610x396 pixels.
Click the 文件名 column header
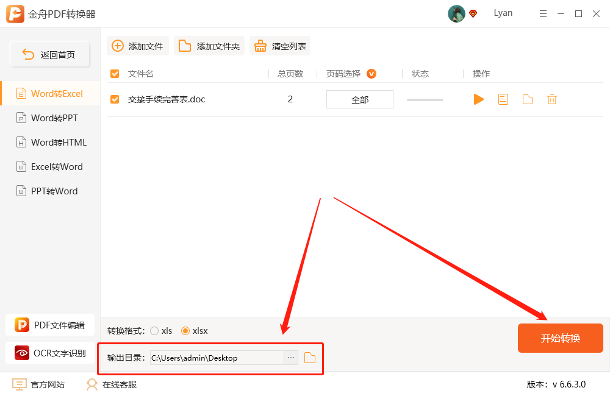[140, 74]
